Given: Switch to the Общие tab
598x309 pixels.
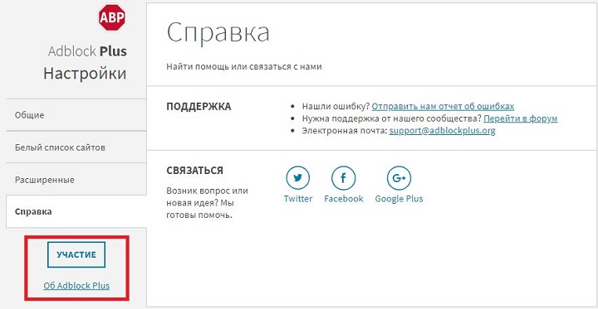Looking at the screenshot, I should (76, 115).
